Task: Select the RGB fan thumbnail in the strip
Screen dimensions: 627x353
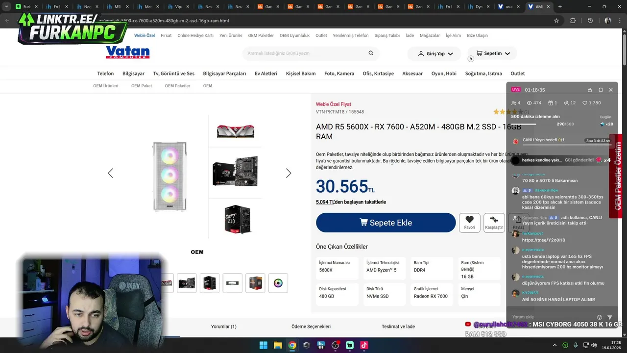Action: pos(278,283)
